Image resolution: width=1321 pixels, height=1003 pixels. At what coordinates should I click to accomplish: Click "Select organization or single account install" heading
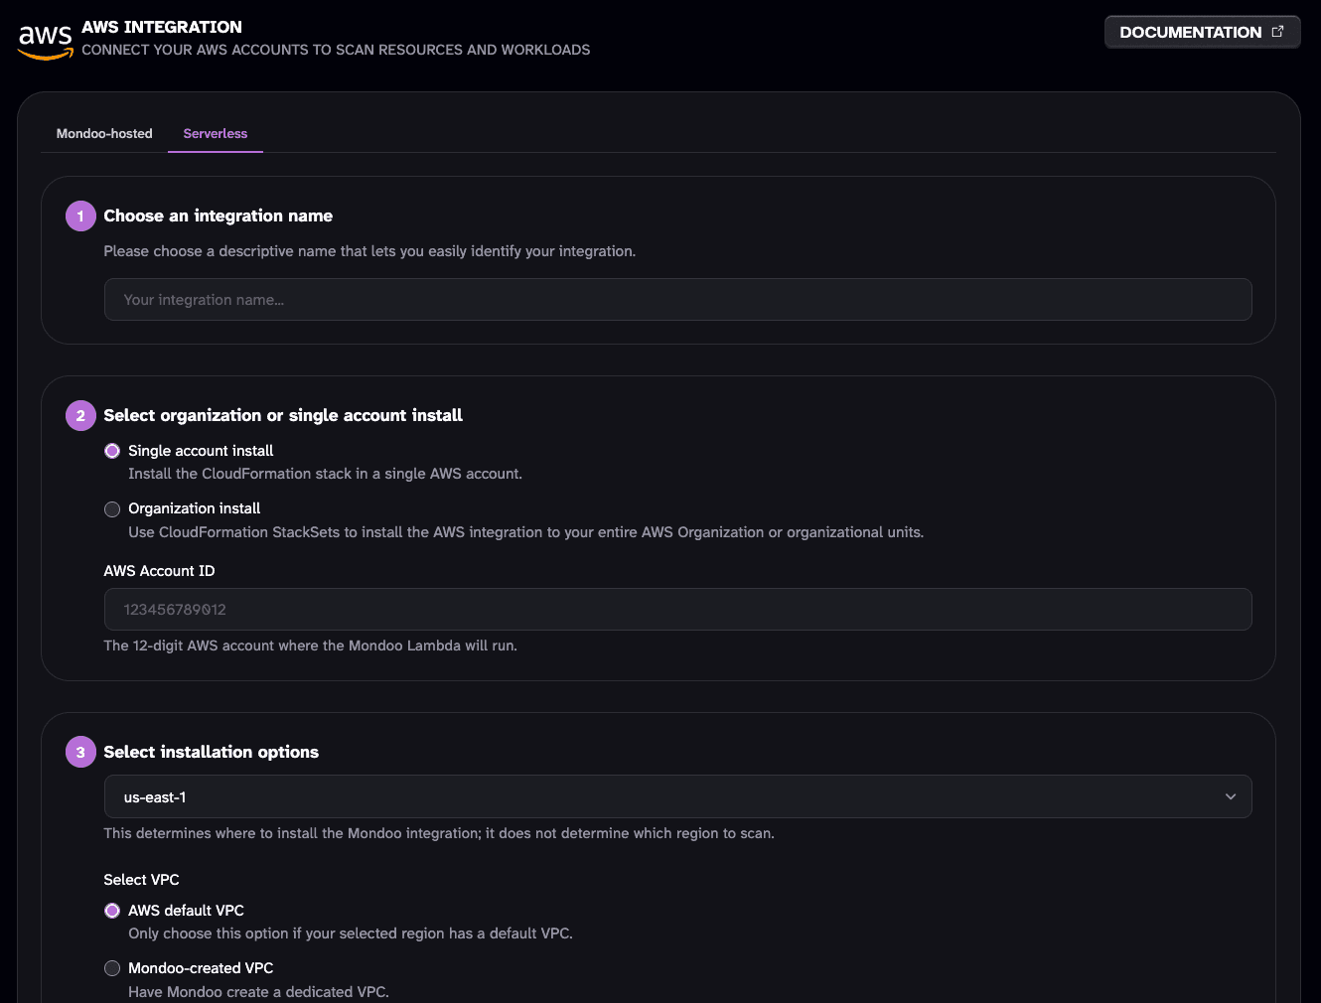pyautogui.click(x=283, y=415)
